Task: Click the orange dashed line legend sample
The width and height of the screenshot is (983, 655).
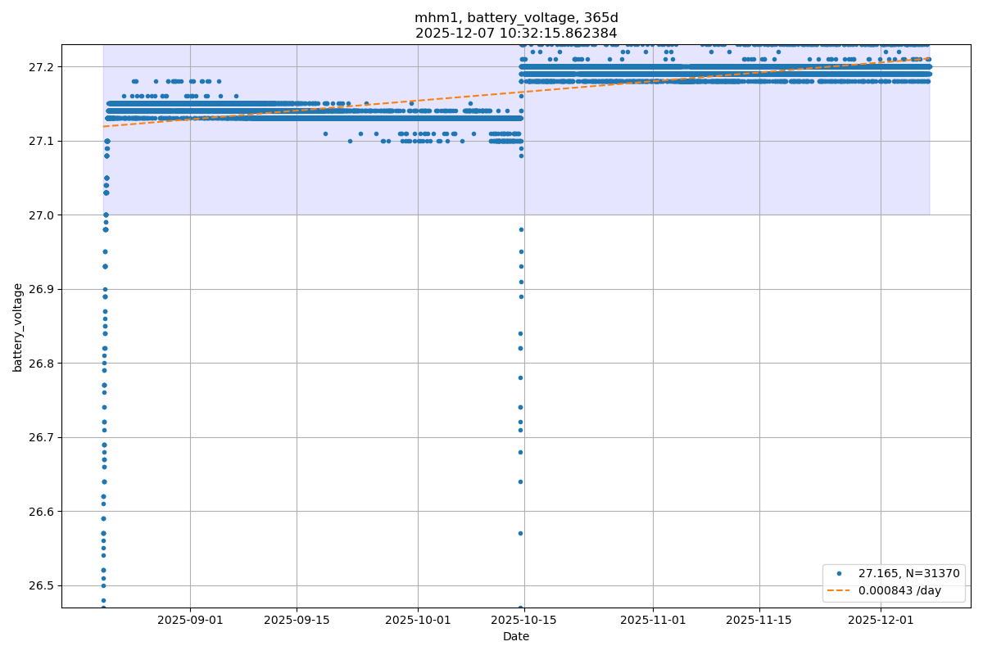Action: click(x=840, y=590)
